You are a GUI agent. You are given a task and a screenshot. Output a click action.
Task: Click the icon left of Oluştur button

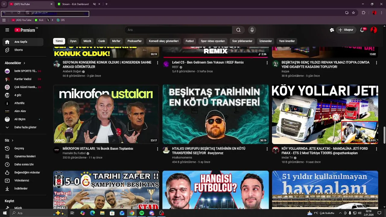click(x=332, y=30)
